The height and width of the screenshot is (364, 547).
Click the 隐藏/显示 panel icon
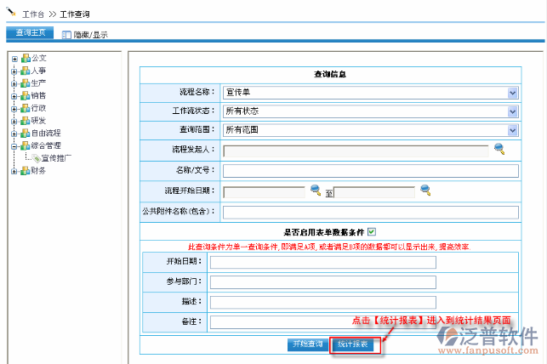[66, 35]
